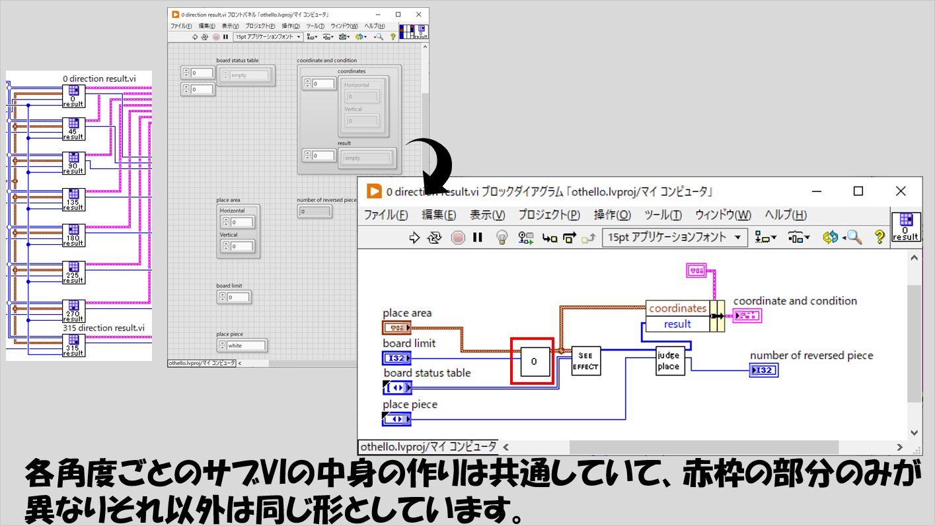
Task: Click the SEE EFFECT subVI node
Action: (585, 360)
